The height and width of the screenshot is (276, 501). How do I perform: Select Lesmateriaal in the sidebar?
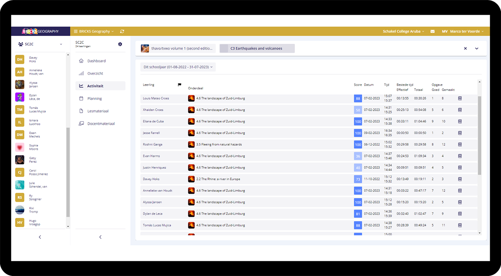(98, 111)
